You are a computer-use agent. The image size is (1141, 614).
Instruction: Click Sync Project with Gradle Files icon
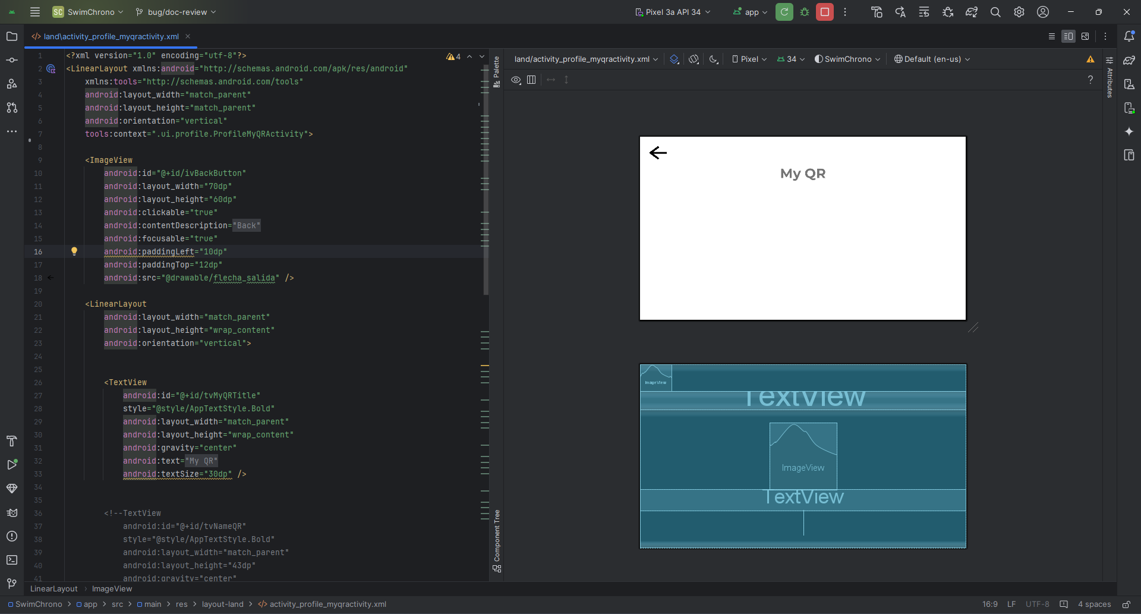pos(972,12)
